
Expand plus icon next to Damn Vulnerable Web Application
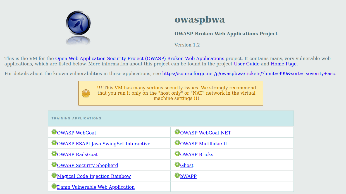[x=54, y=186]
